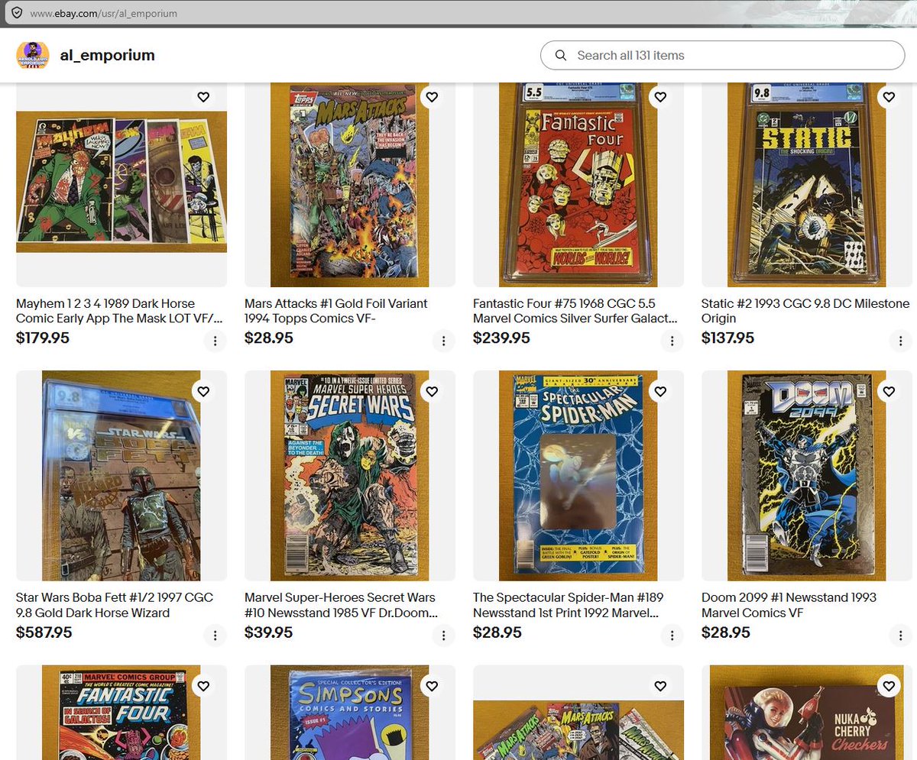The image size is (917, 760).
Task: Open Static #2 1993 CGC 9.8 title
Action: coord(805,311)
